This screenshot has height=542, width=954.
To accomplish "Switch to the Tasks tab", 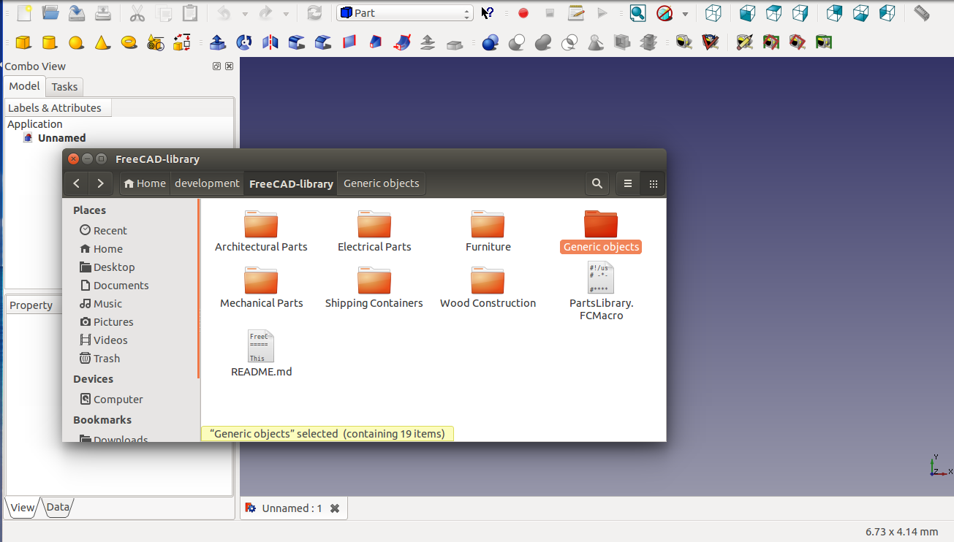I will (x=64, y=87).
